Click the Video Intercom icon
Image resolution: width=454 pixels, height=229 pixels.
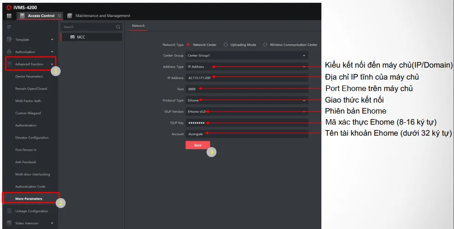click(x=9, y=223)
